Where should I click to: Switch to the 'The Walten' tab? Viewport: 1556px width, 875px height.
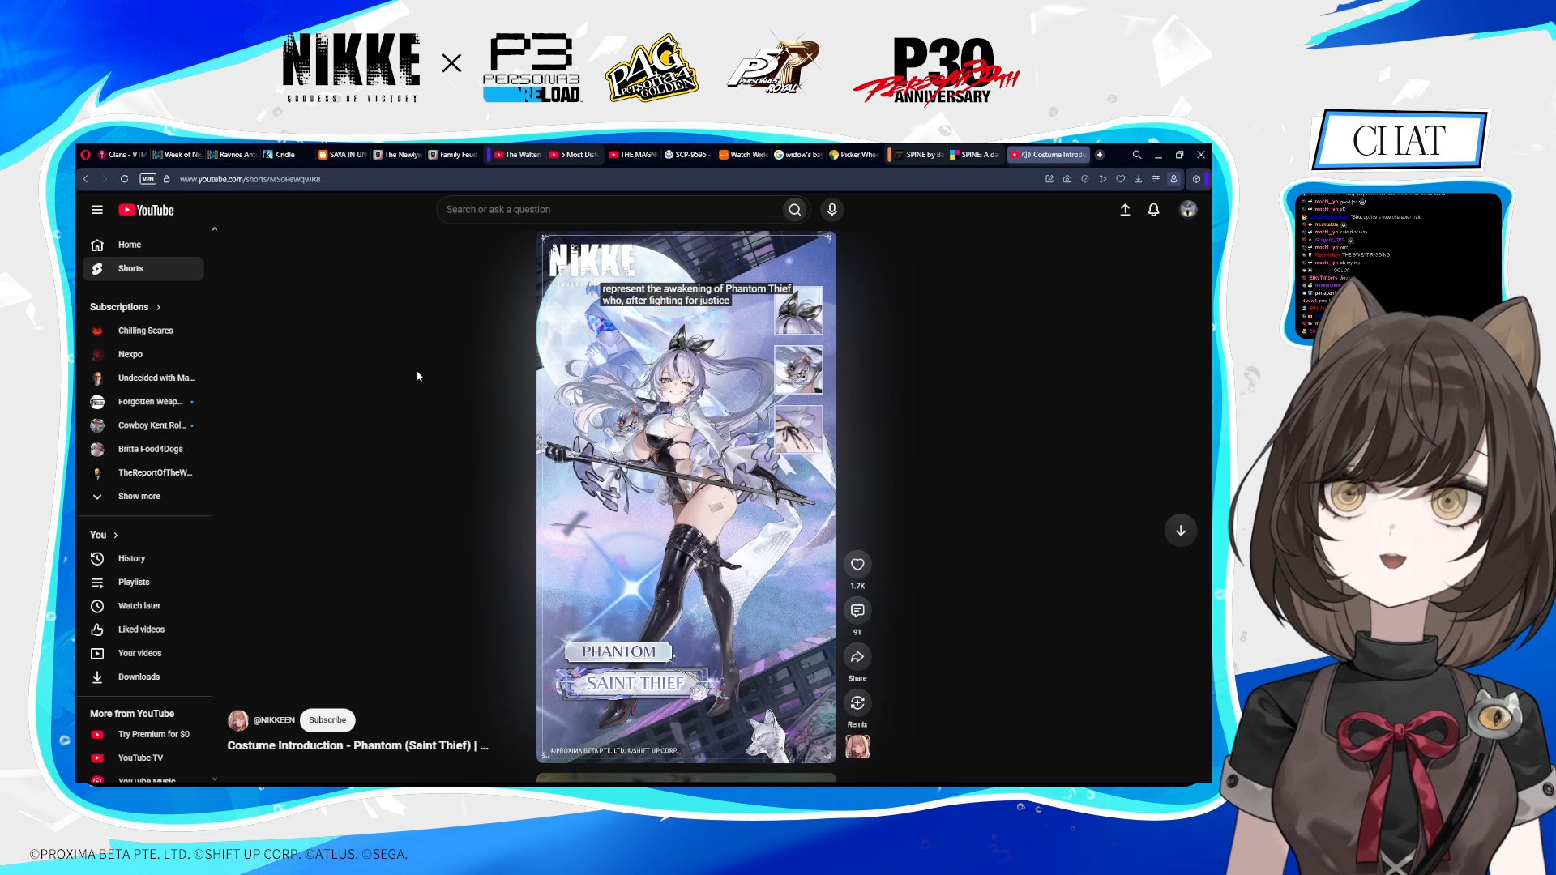[x=517, y=155]
